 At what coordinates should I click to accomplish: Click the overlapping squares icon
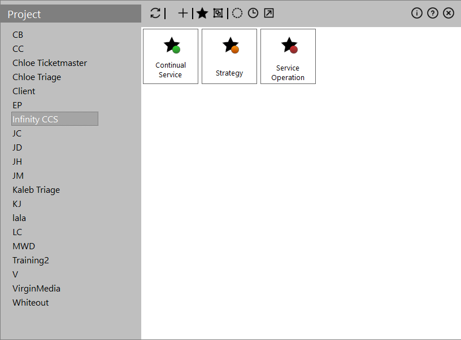tap(218, 13)
